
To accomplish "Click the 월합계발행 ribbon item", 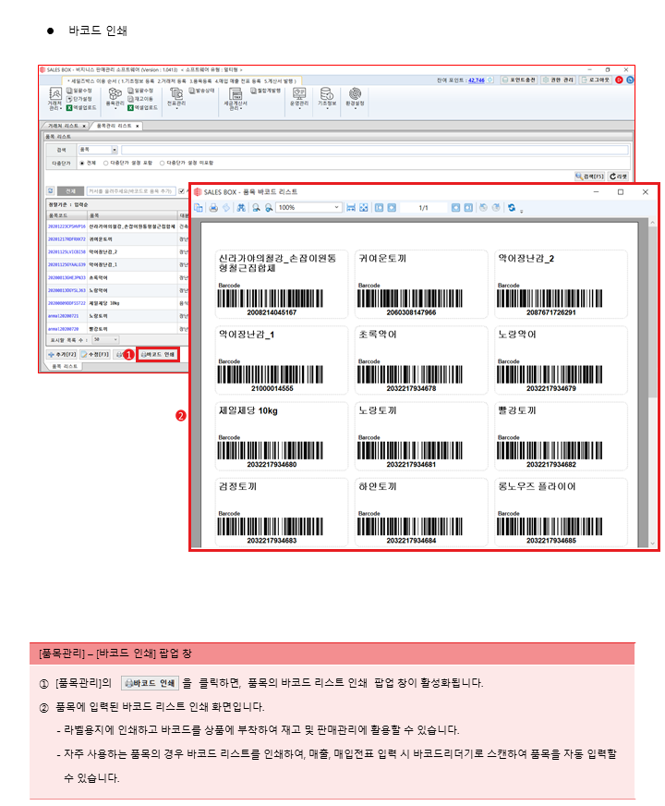I will click(265, 91).
